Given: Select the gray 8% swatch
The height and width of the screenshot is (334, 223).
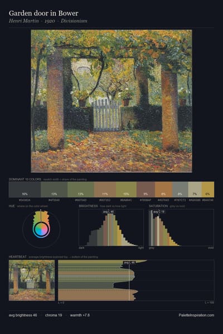Looking at the screenshot, I should (180, 189).
